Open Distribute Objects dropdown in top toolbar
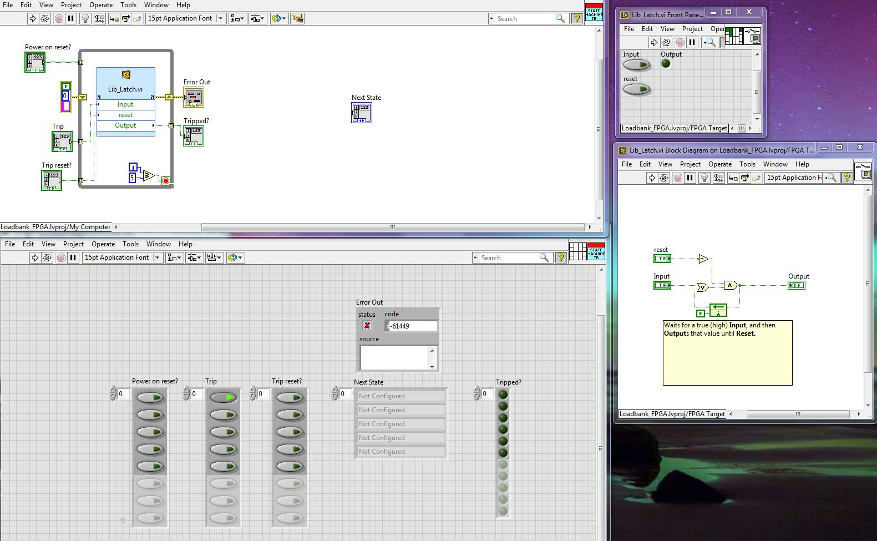Screen dimensions: 877x541 257,18
